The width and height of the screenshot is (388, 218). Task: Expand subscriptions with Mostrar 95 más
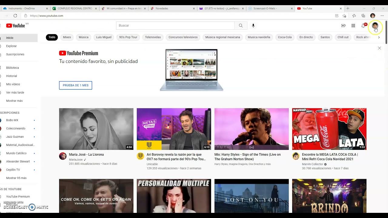click(16, 178)
